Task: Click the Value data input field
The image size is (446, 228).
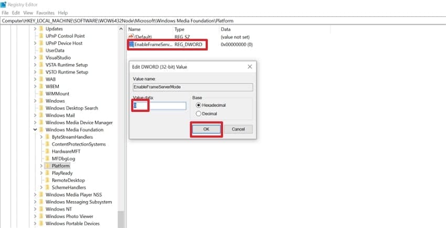Action: click(x=160, y=106)
